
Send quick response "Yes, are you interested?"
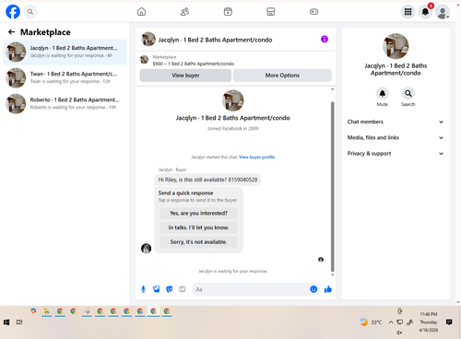coord(198,213)
